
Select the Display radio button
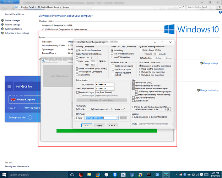77,58
